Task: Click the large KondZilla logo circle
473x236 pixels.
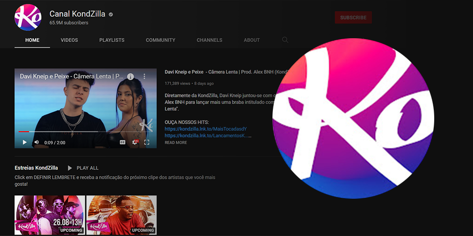Action: 353,118
